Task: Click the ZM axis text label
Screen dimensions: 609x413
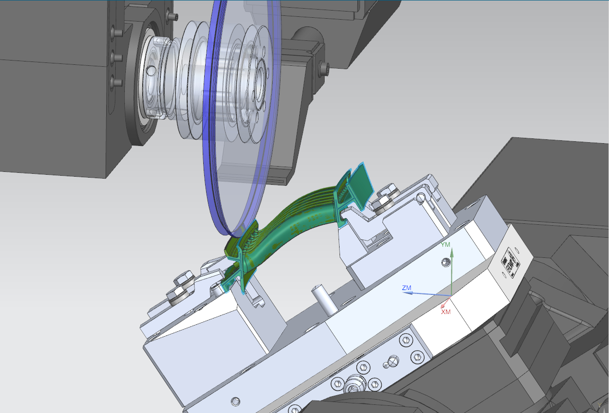Action: (x=406, y=288)
